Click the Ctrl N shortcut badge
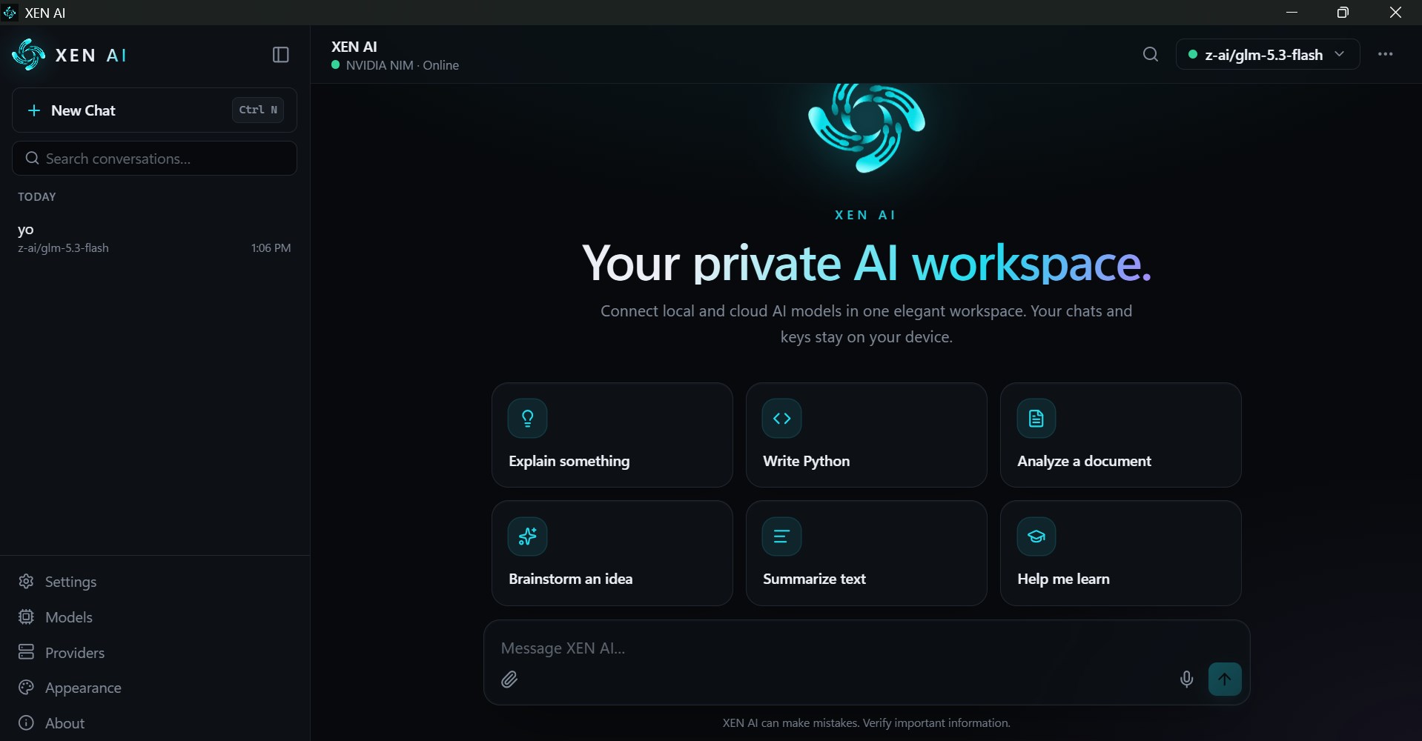Image resolution: width=1422 pixels, height=741 pixels. click(x=258, y=110)
